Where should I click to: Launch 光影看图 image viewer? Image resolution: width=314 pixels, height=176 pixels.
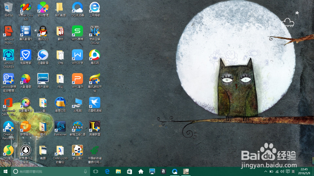[x=26, y=81]
